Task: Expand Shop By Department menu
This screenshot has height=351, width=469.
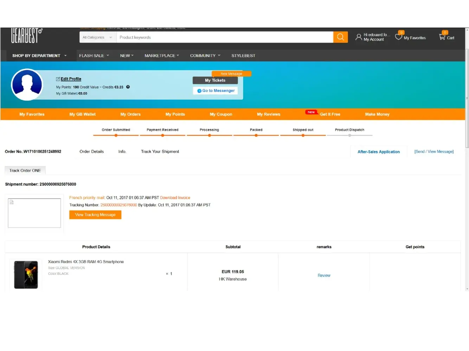Action: [39, 56]
